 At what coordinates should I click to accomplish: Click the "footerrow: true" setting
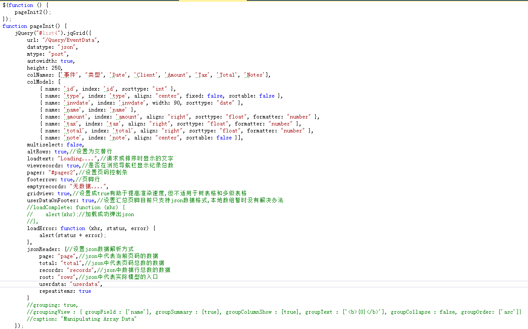click(x=50, y=180)
